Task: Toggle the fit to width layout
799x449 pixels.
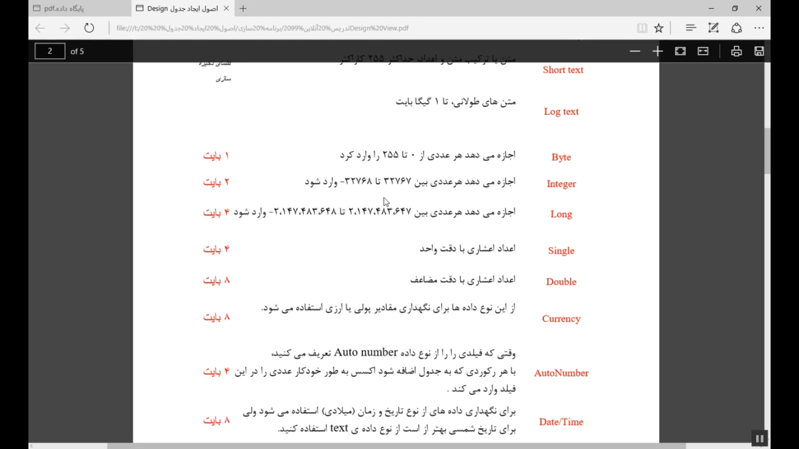Action: 703,52
